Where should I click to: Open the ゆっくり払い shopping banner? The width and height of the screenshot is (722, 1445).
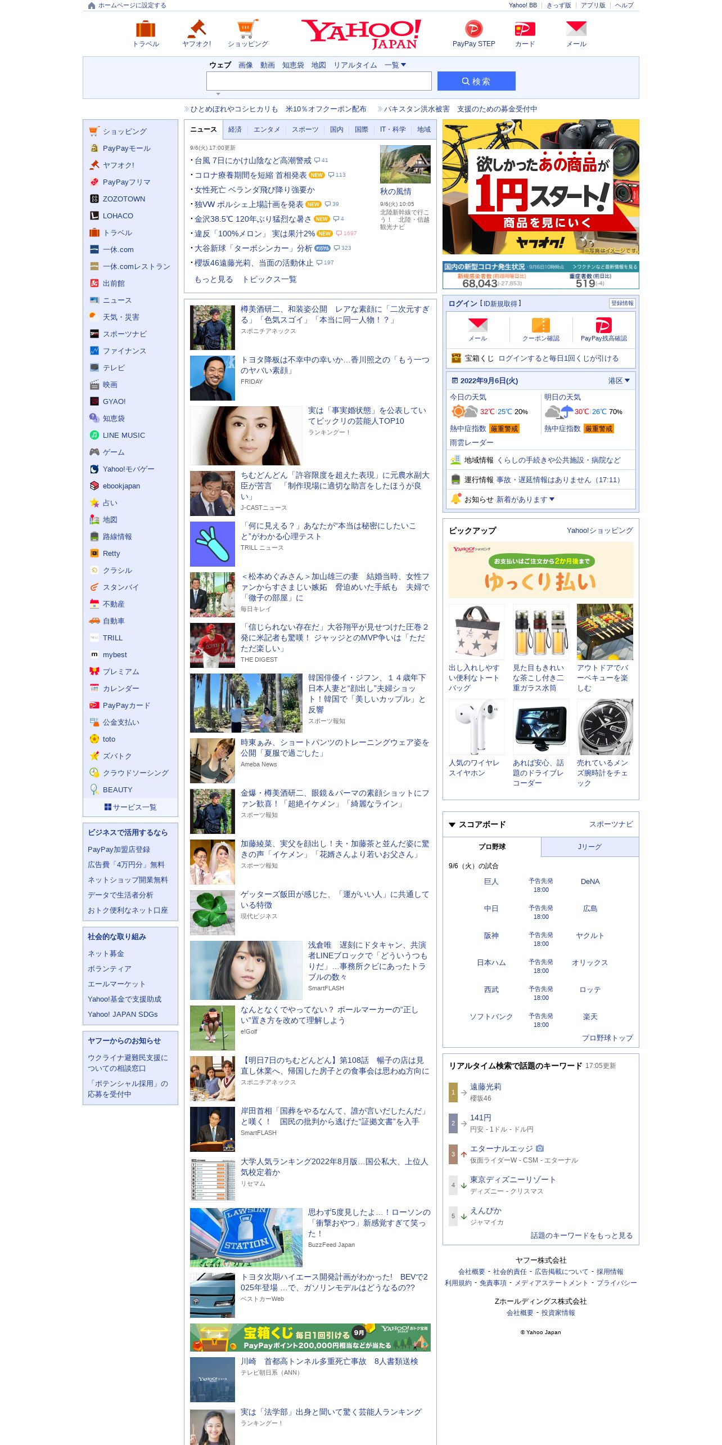(541, 570)
